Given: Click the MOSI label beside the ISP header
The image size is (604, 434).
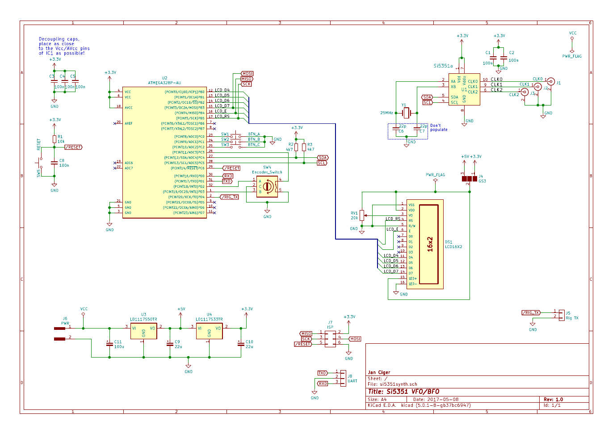Looking at the screenshot, I should (355, 339).
